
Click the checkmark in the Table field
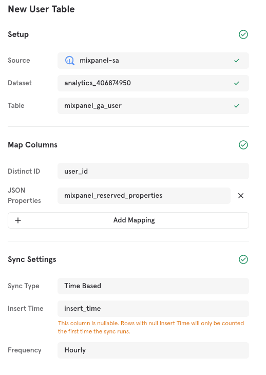click(237, 106)
